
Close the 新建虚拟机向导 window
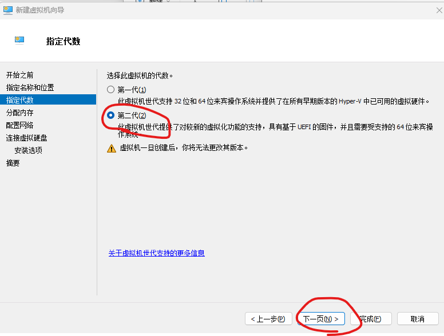(x=439, y=10)
